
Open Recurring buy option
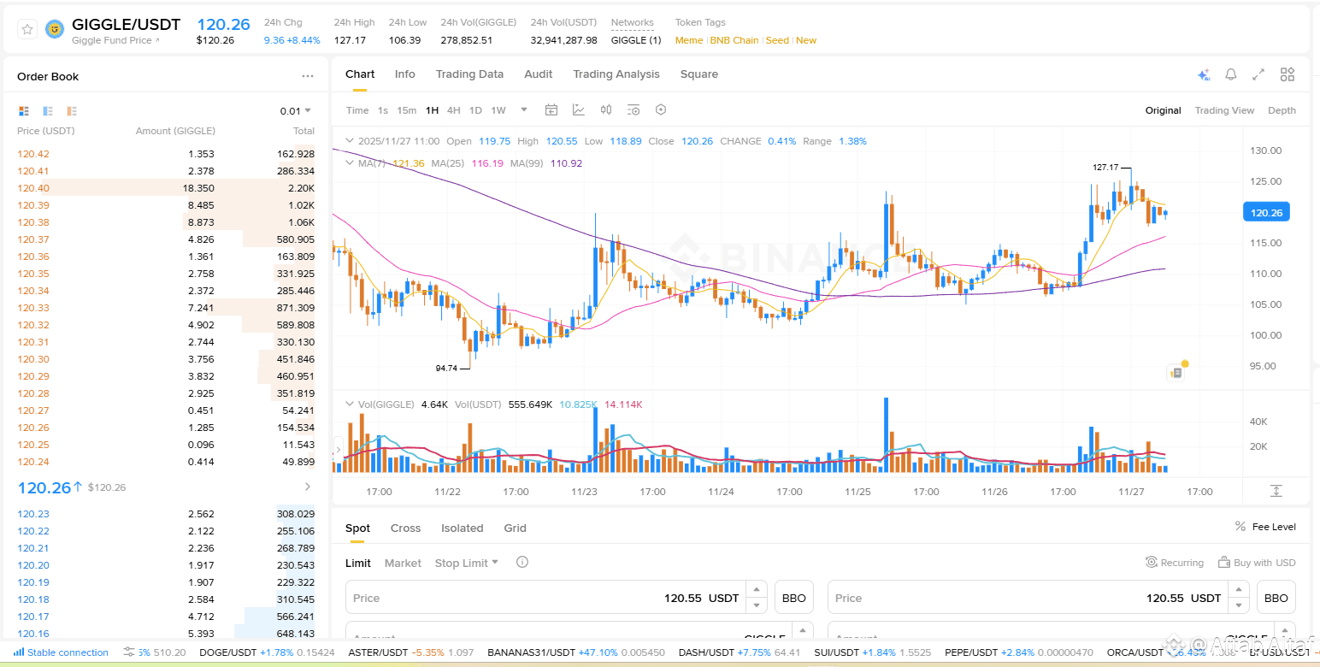coord(1175,563)
